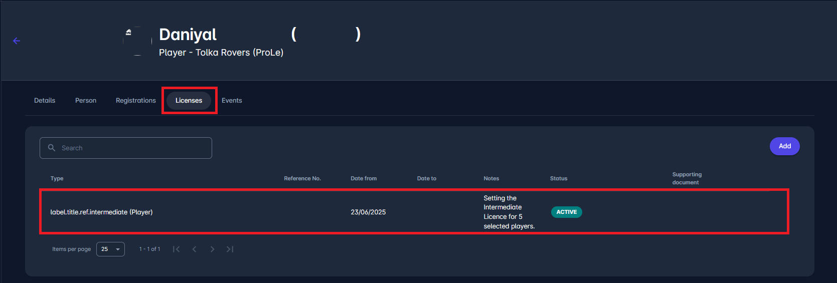This screenshot has width=837, height=283.
Task: Click the Type column header
Action: (57, 179)
